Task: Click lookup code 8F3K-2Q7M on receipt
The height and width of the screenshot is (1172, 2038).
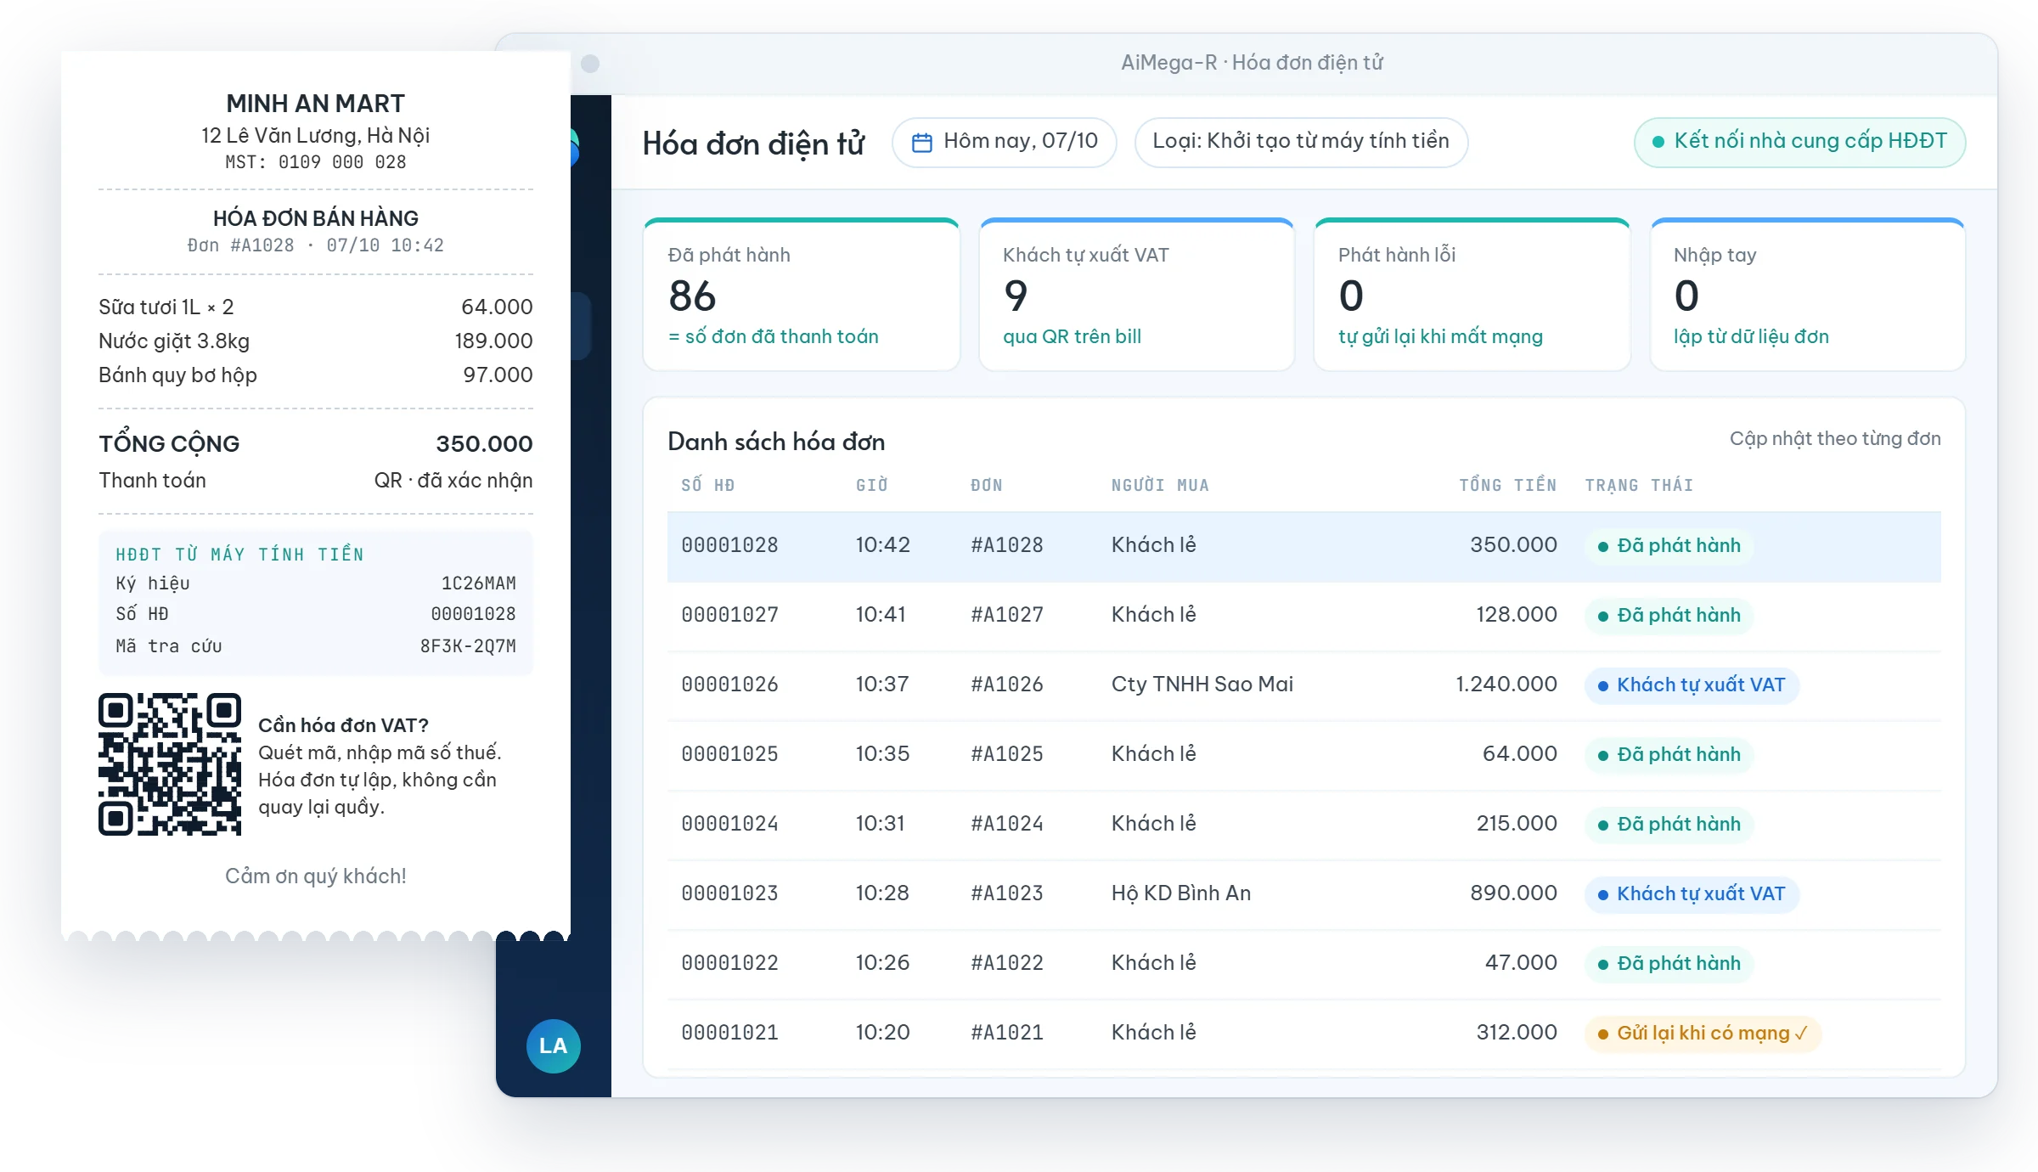Action: point(468,646)
